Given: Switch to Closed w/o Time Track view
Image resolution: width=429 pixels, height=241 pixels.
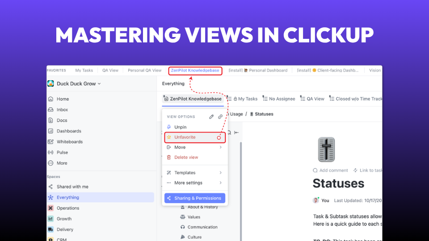Looking at the screenshot, I should [355, 99].
